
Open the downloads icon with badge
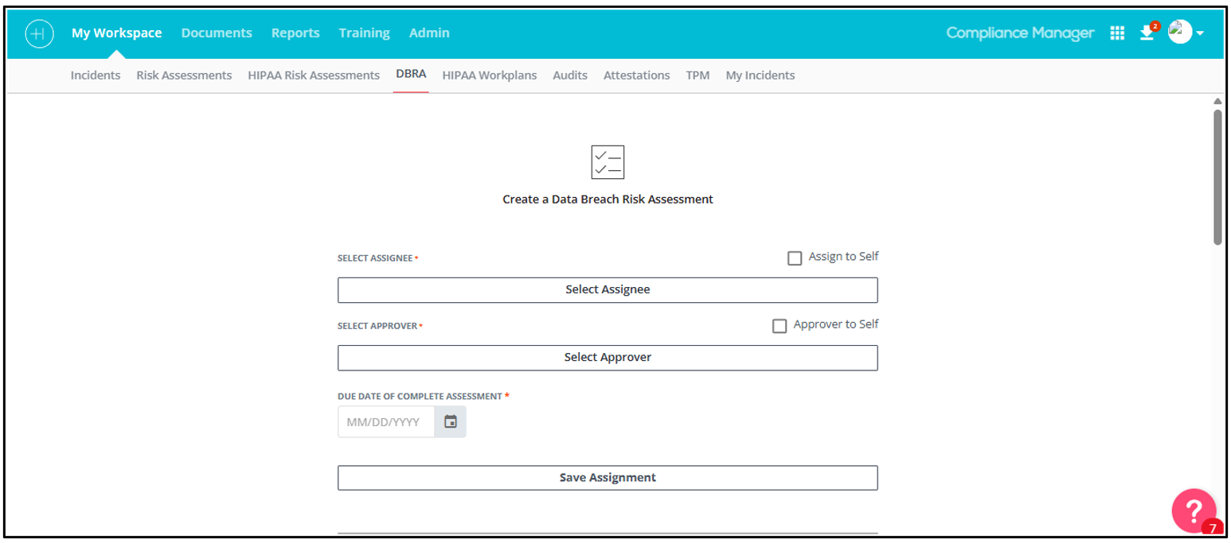pyautogui.click(x=1147, y=33)
